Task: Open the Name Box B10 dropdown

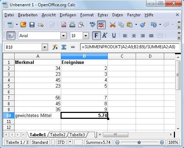Action: 45,47
